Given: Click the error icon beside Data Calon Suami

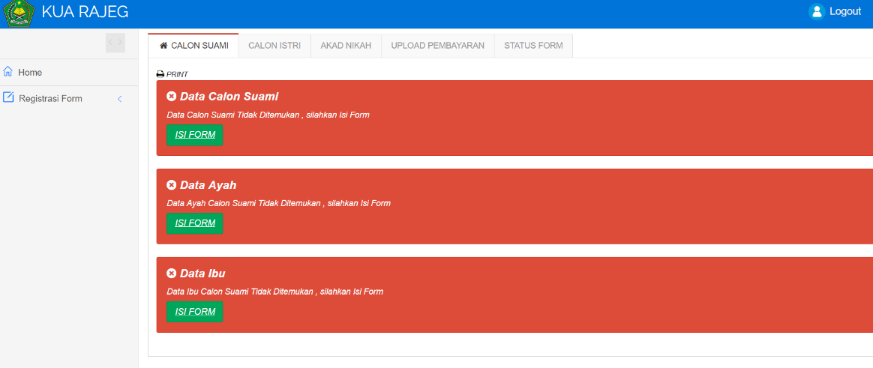Looking at the screenshot, I should point(172,97).
